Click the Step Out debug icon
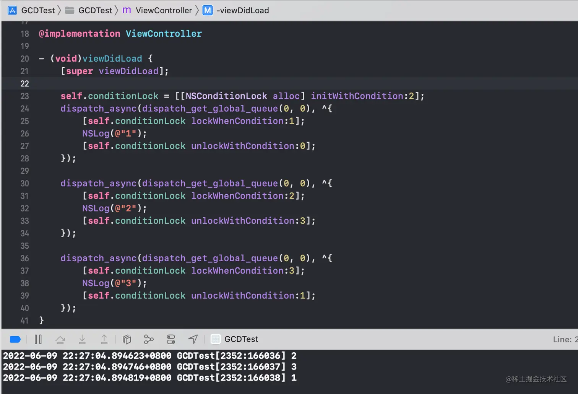This screenshot has width=578, height=394. point(104,339)
